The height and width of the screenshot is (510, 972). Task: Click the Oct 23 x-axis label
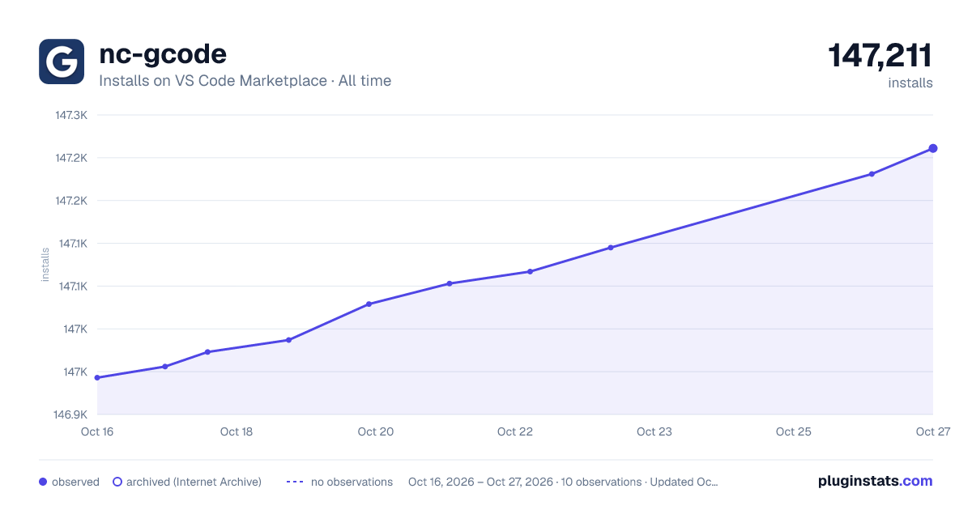654,431
